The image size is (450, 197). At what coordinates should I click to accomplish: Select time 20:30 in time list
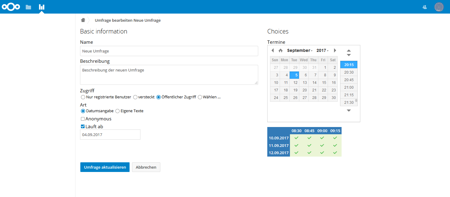[349, 72]
